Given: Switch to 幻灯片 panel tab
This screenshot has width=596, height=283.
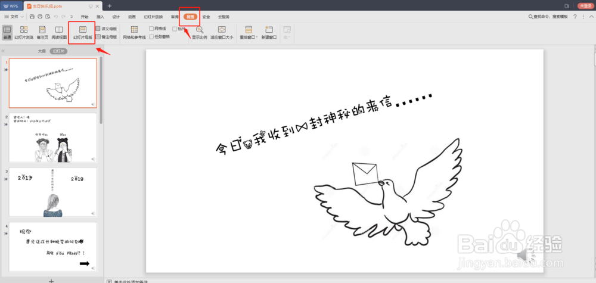Looking at the screenshot, I should pos(58,51).
